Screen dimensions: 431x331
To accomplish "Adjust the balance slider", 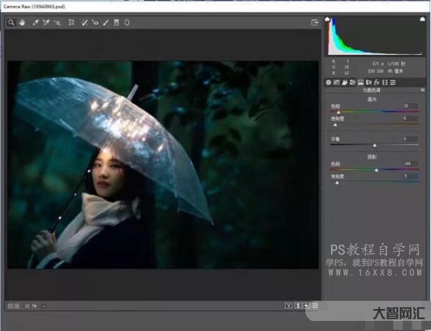I will (x=374, y=144).
